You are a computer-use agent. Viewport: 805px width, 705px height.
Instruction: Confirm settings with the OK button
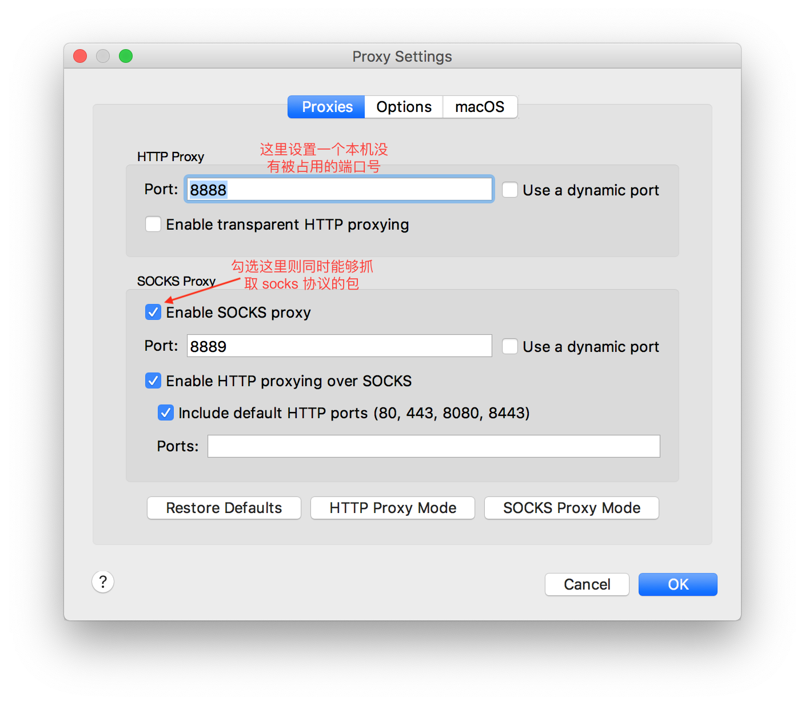(x=678, y=584)
